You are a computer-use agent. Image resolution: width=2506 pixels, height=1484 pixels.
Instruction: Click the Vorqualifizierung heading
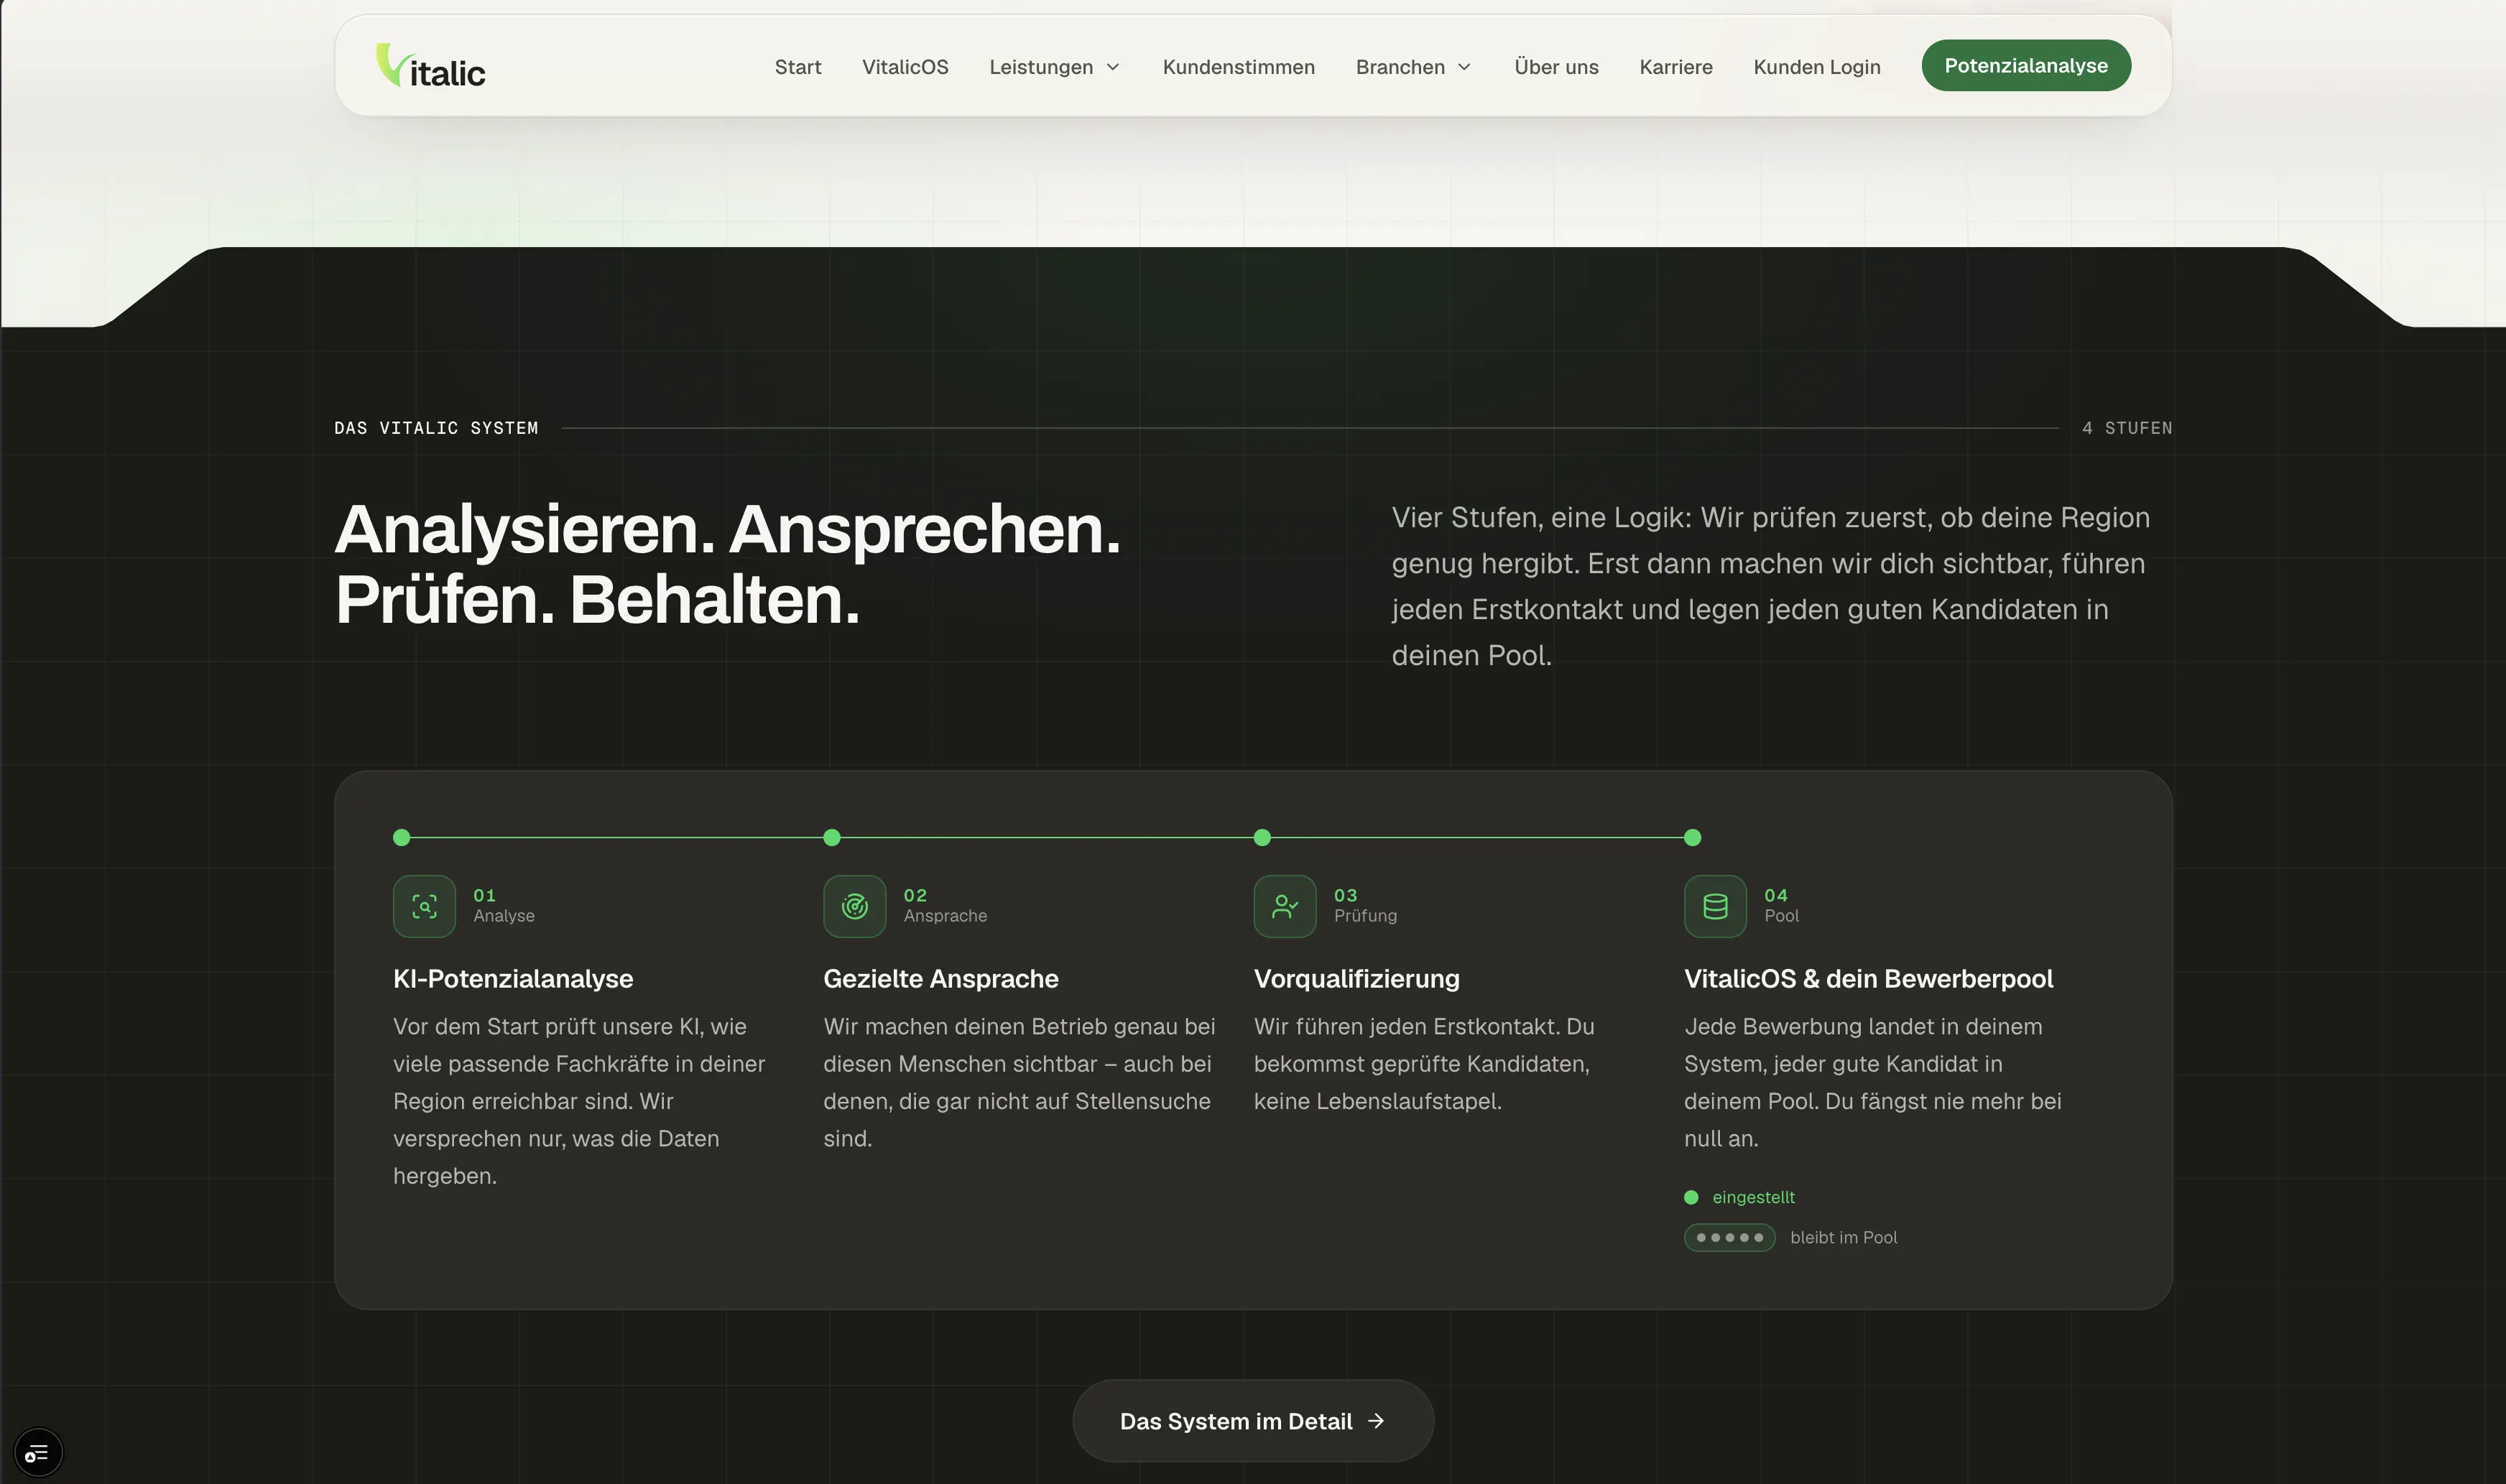coord(1356,979)
